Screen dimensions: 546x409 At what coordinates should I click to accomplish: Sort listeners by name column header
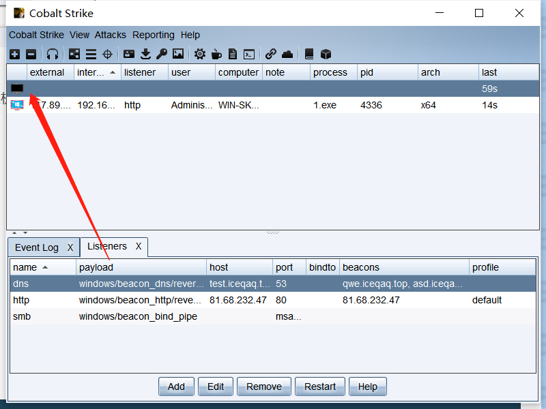pos(43,267)
